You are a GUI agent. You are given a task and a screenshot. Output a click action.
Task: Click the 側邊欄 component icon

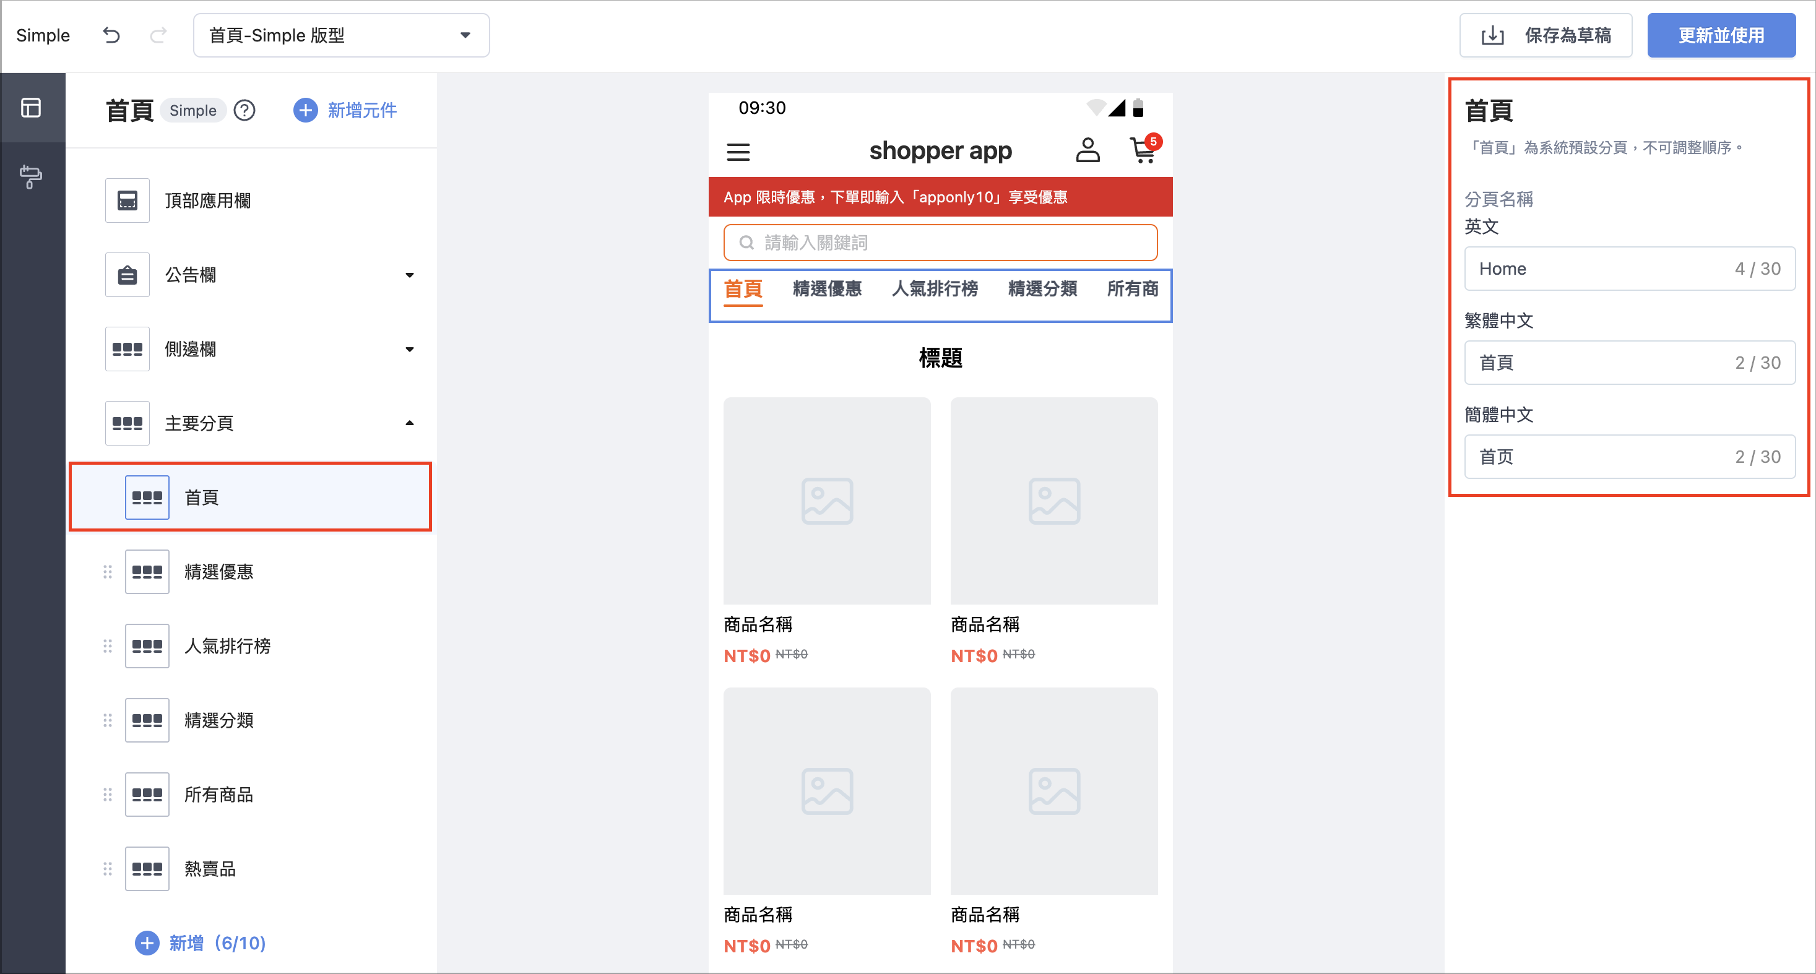click(127, 349)
